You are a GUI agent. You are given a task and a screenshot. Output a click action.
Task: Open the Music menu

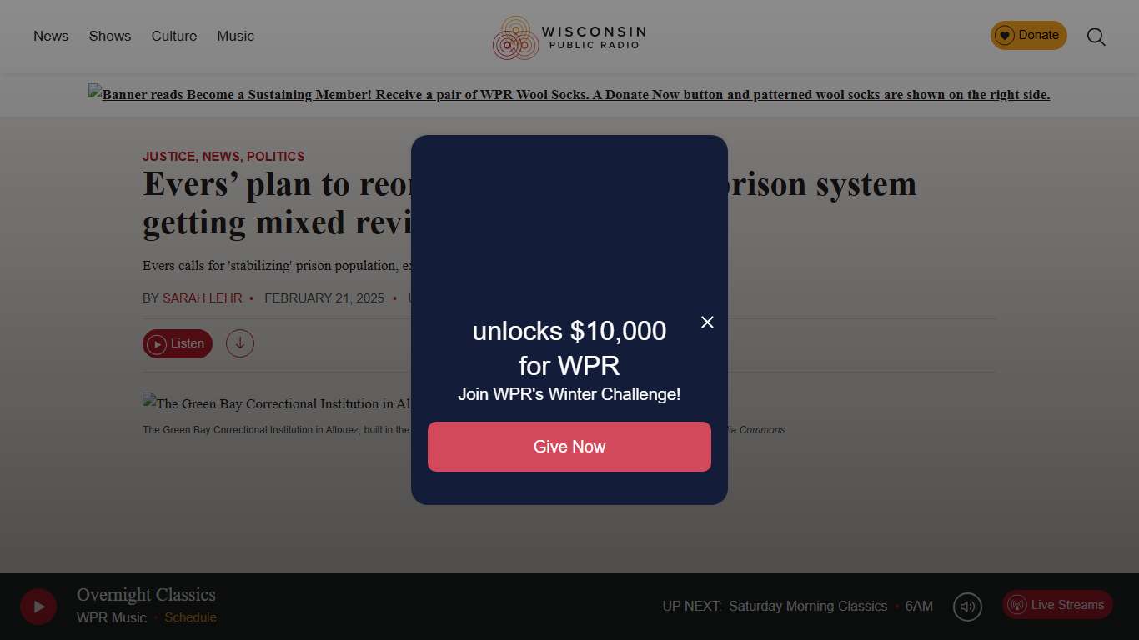coord(236,37)
